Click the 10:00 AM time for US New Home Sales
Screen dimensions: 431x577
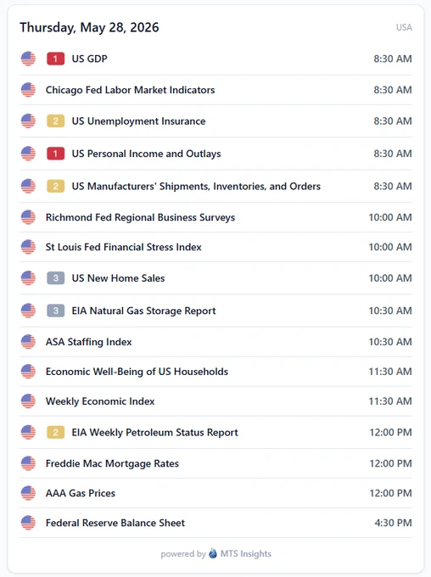(390, 278)
